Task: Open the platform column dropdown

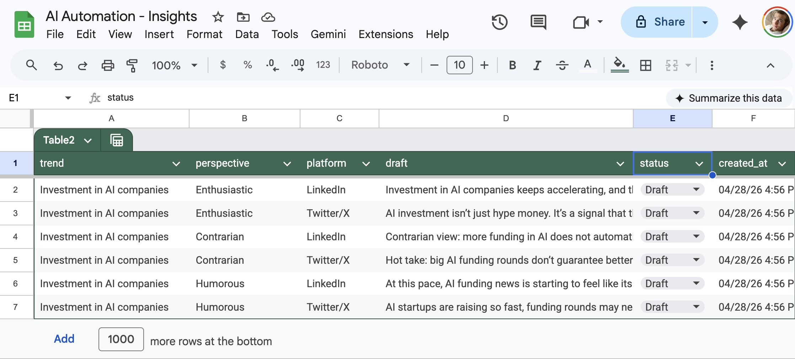Action: point(366,164)
